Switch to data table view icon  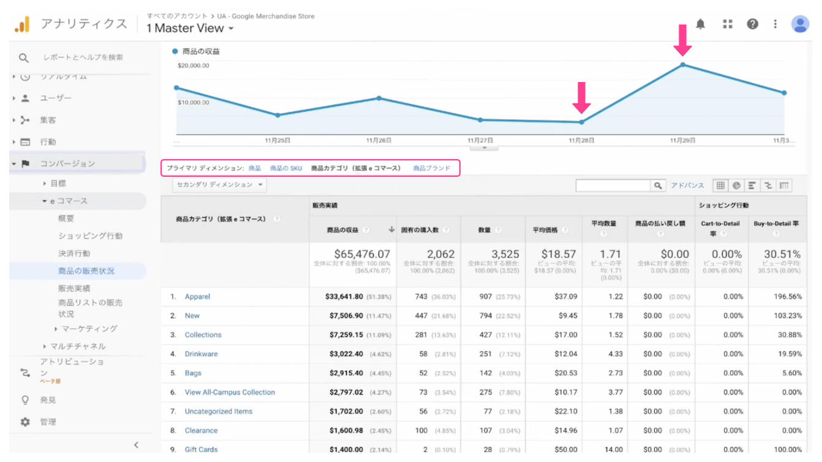tap(720, 185)
